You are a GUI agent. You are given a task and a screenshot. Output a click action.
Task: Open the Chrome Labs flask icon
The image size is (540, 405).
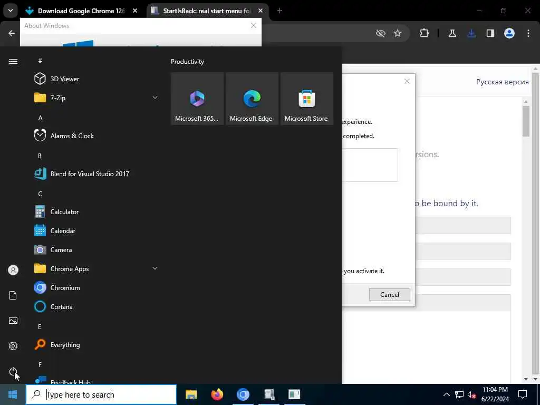point(452,33)
